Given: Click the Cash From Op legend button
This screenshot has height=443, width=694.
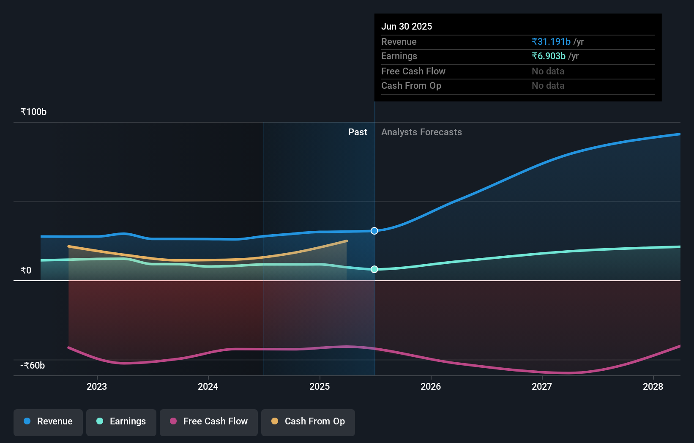Looking at the screenshot, I should pos(308,422).
